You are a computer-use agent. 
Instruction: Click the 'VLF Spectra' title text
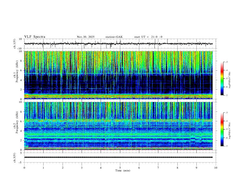35,37
